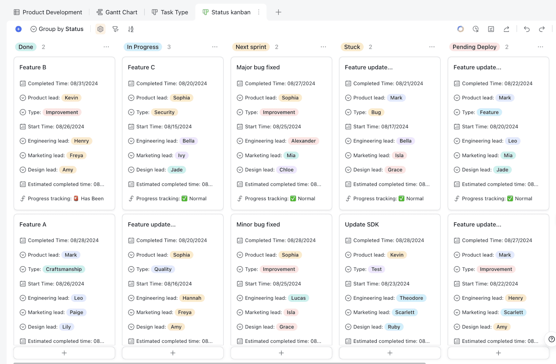
Task: Sort records with the A-Z icon
Action: coord(131,29)
